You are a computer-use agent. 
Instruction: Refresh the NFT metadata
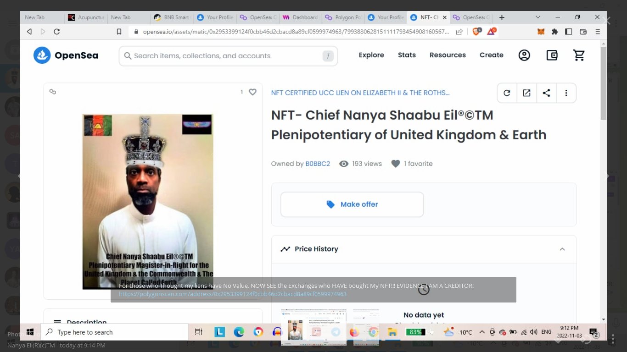coord(507,93)
